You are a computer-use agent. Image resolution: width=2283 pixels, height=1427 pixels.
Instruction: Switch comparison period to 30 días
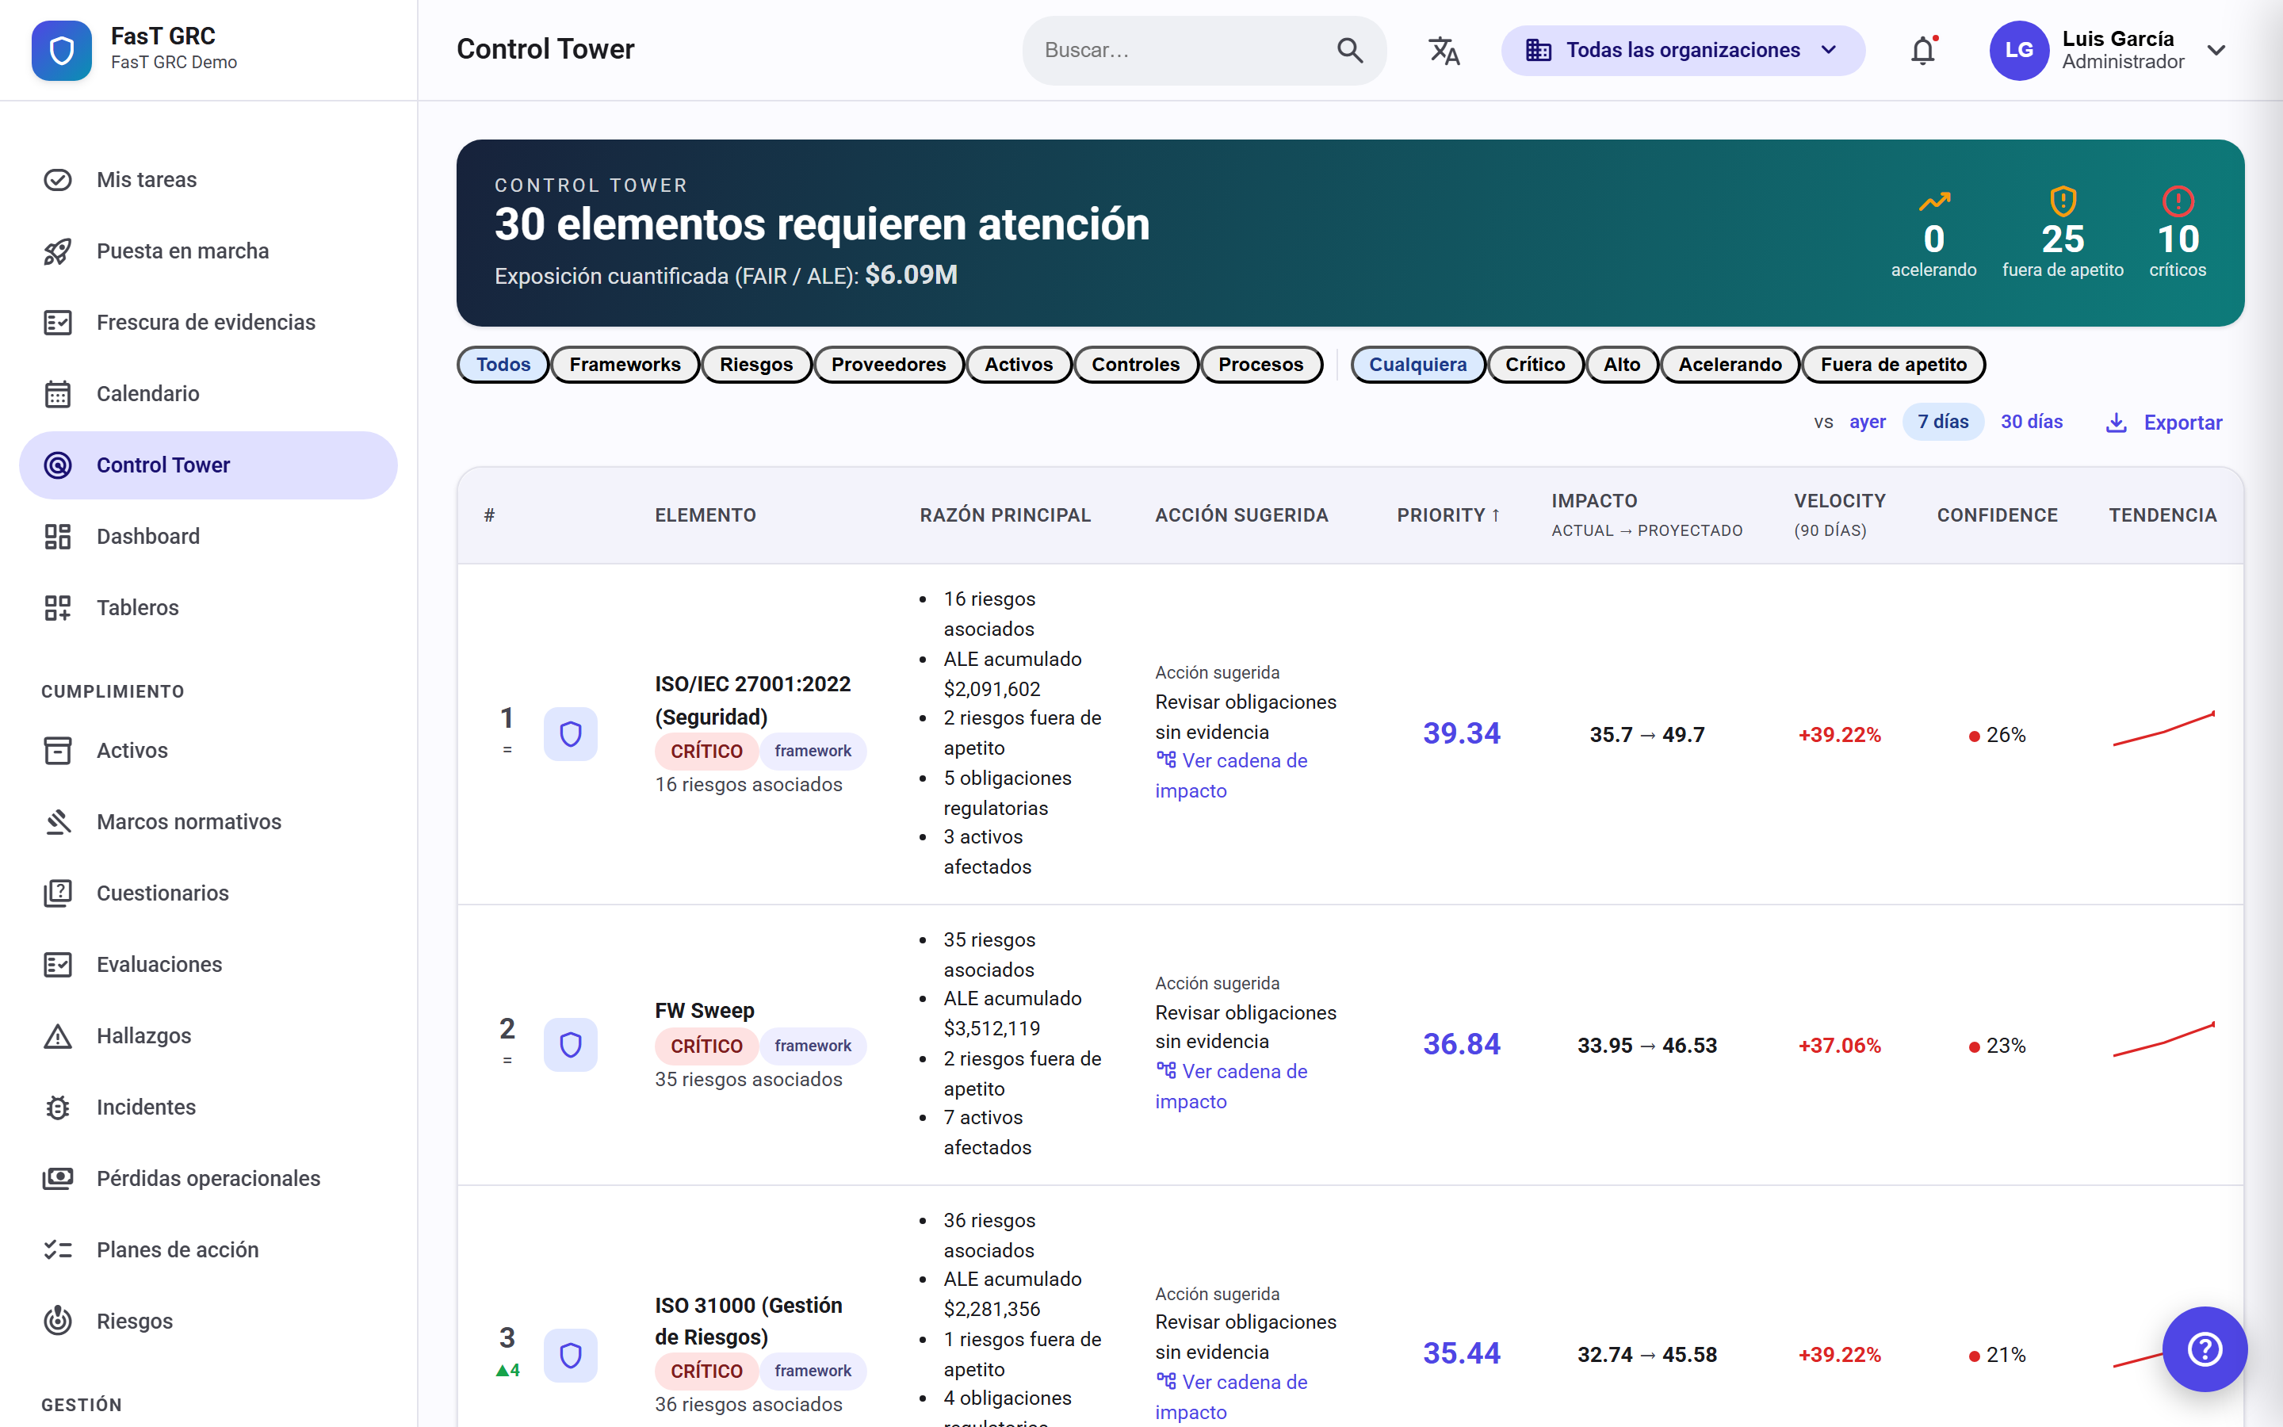pos(2031,422)
